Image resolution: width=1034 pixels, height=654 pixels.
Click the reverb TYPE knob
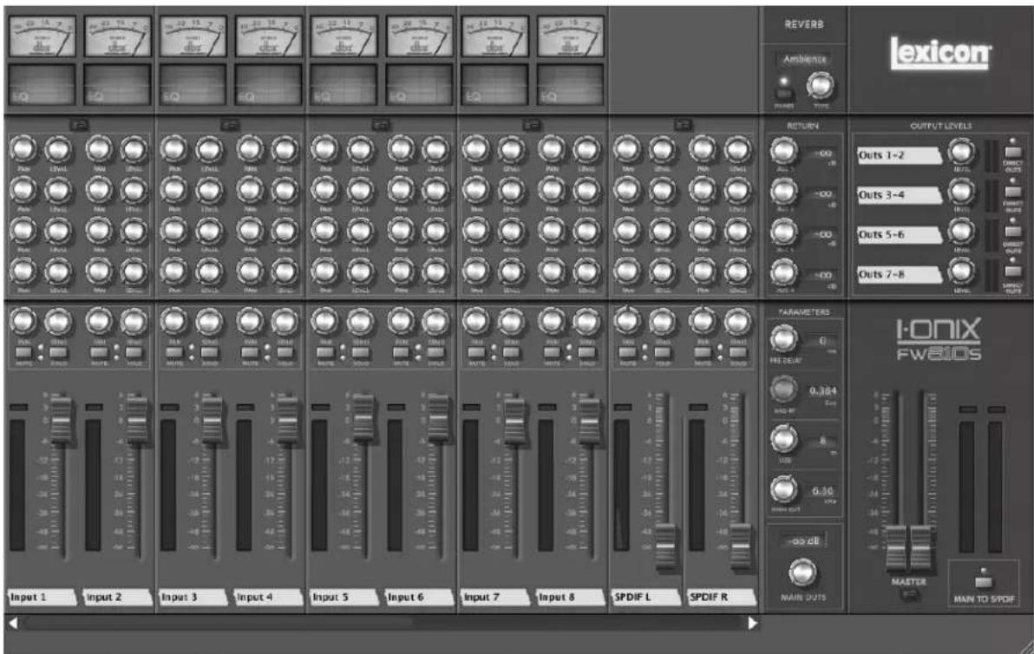pyautogui.click(x=820, y=86)
